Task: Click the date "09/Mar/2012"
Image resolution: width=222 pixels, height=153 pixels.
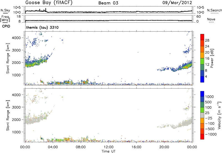Action: point(177,3)
